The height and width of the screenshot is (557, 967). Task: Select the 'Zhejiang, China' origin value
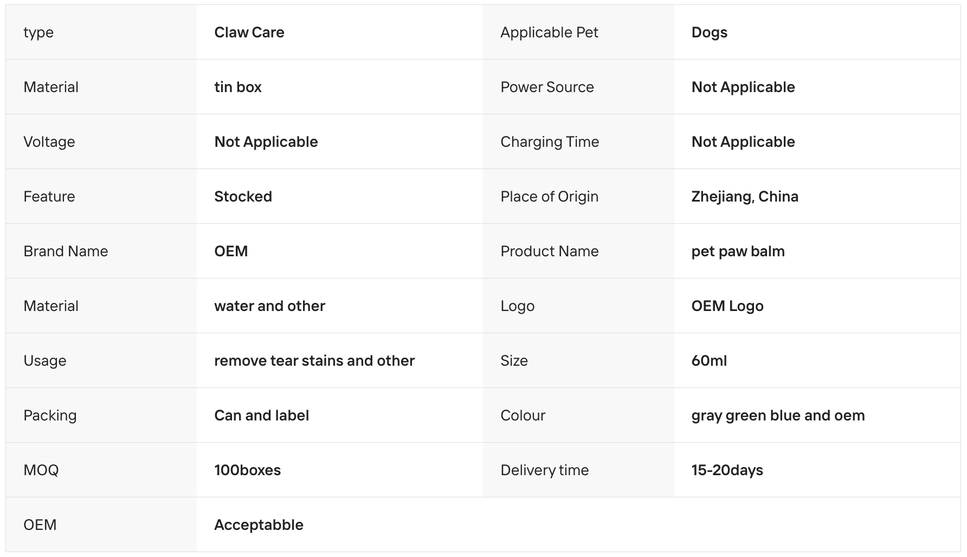point(744,197)
